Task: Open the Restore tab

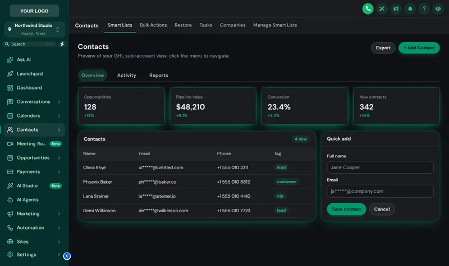Action: click(x=183, y=25)
